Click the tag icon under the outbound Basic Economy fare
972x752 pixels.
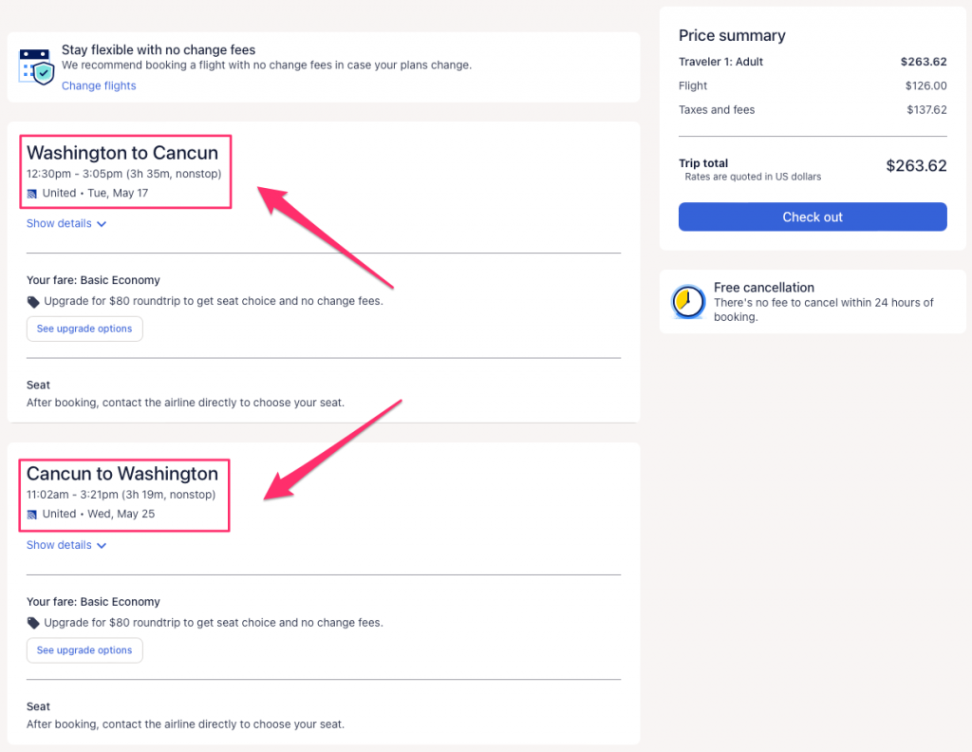(33, 302)
